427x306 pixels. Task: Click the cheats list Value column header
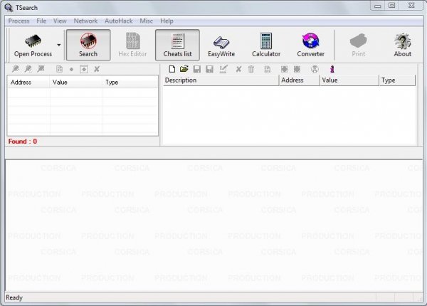click(349, 80)
